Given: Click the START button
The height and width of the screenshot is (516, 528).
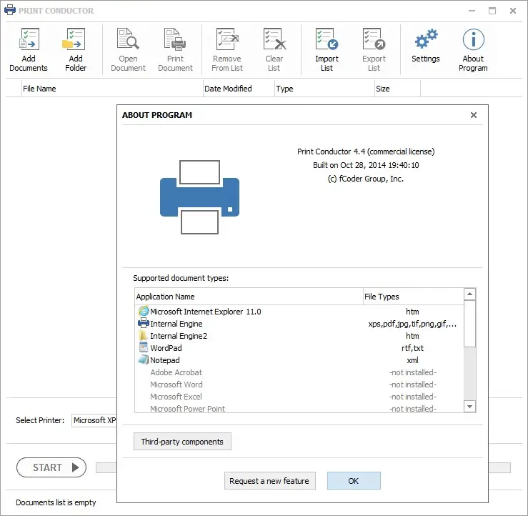Looking at the screenshot, I should pyautogui.click(x=51, y=467).
